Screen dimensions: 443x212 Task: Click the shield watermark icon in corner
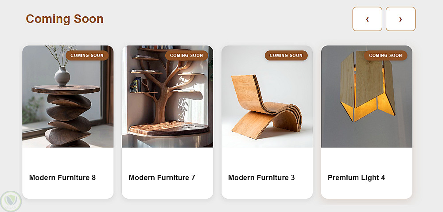pyautogui.click(x=11, y=201)
